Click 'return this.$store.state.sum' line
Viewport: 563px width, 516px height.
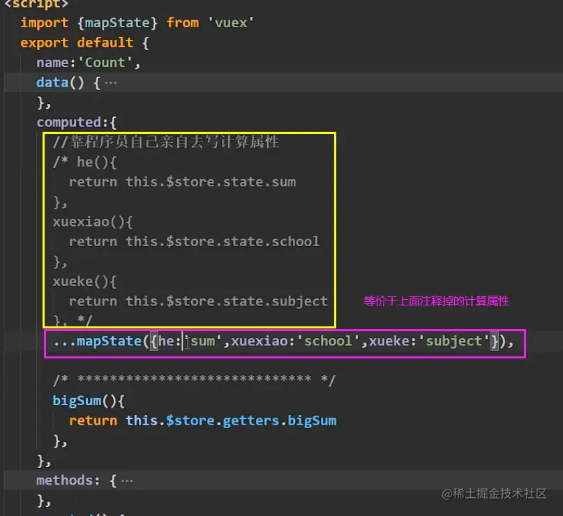[x=182, y=182]
